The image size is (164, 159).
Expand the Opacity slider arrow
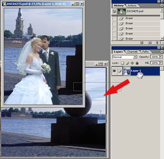pos(161,57)
